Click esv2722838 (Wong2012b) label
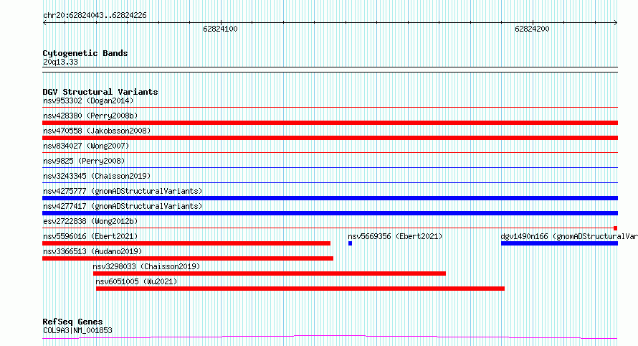This screenshot has width=638, height=346. coord(90,221)
